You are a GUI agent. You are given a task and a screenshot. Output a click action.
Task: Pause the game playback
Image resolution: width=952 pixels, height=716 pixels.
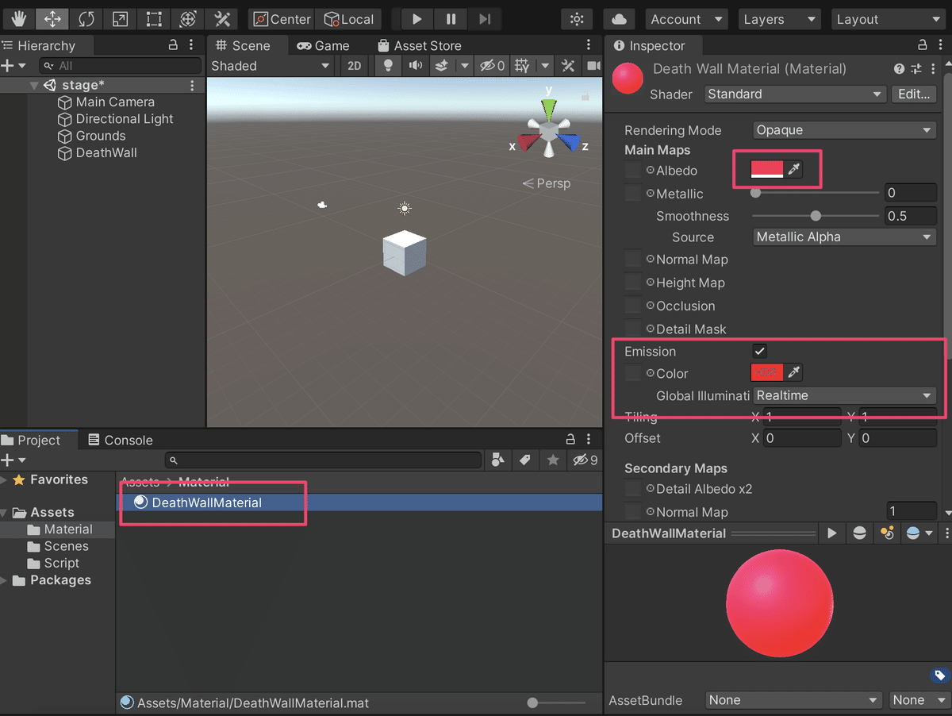tap(451, 19)
